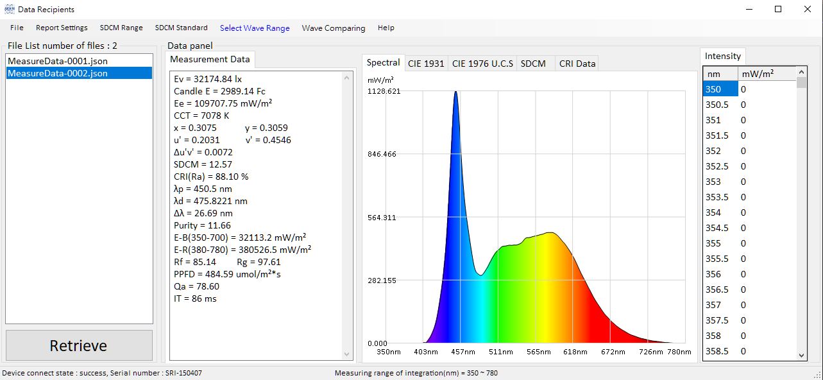Show the CRI Data tab
The width and height of the screenshot is (823, 380).
point(577,64)
